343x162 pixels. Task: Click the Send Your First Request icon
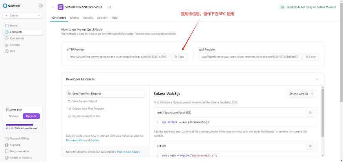69,94
